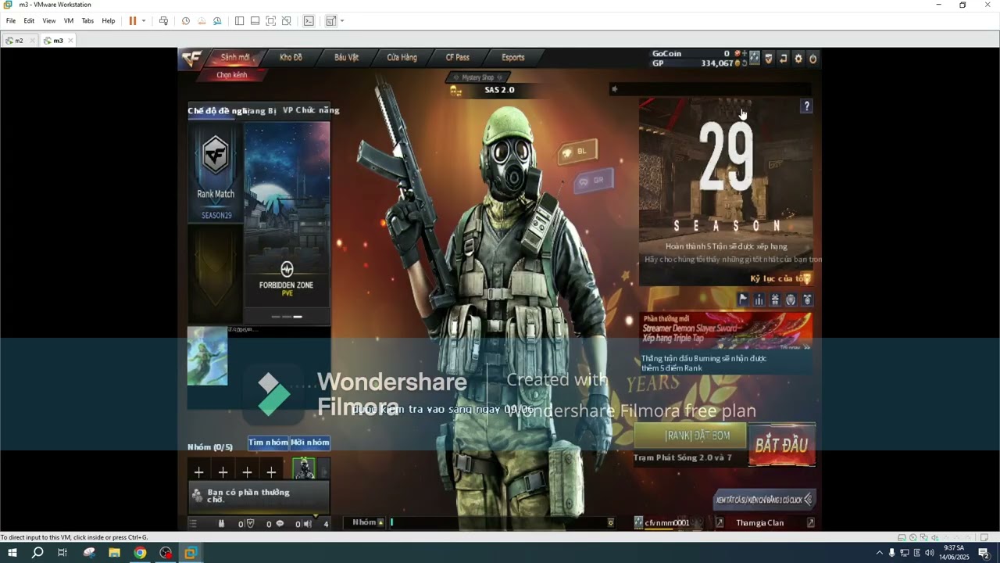Image resolution: width=1000 pixels, height=563 pixels.
Task: Take a snapshot of the VM
Action: (186, 21)
